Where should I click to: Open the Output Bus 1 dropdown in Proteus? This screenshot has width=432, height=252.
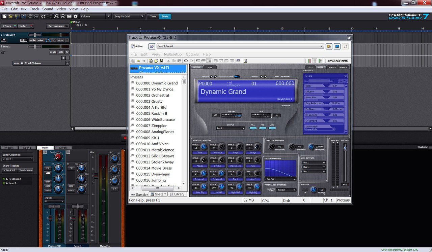[231, 128]
